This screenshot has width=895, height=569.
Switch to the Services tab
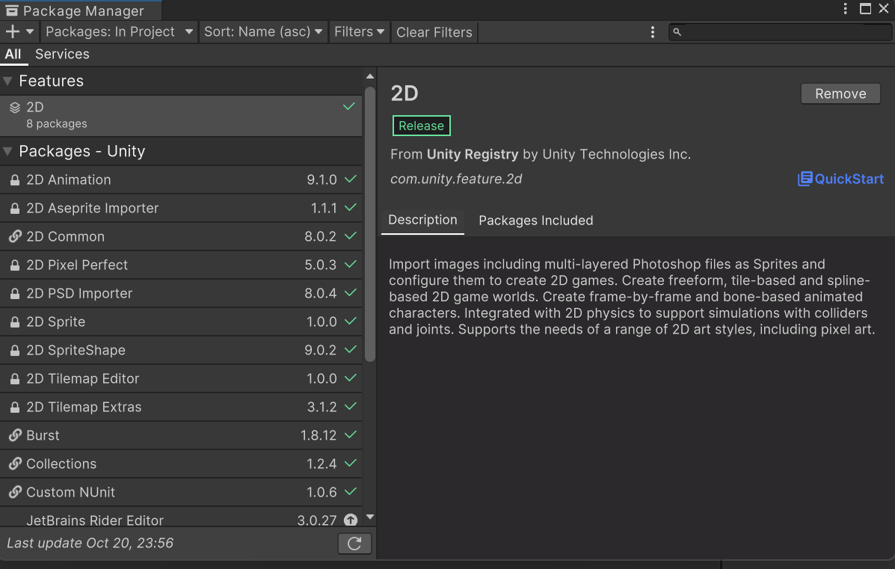click(x=62, y=55)
